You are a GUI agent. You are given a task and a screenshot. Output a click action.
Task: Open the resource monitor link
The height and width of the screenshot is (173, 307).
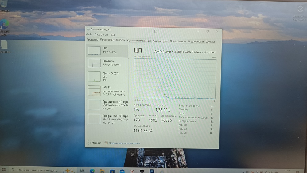pyautogui.click(x=124, y=143)
